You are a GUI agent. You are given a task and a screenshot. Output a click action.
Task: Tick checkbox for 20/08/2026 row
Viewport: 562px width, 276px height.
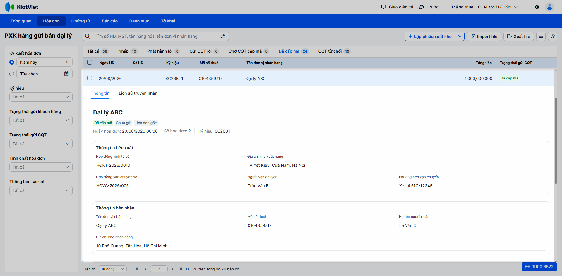pos(90,78)
